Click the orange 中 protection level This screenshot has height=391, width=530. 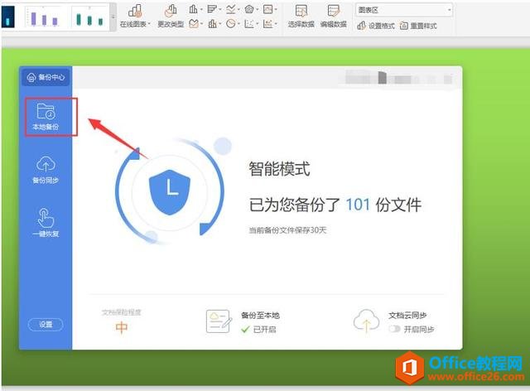(x=122, y=327)
